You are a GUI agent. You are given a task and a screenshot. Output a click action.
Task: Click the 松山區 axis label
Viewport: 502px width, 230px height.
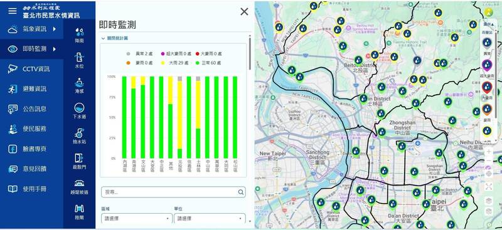tap(235, 167)
